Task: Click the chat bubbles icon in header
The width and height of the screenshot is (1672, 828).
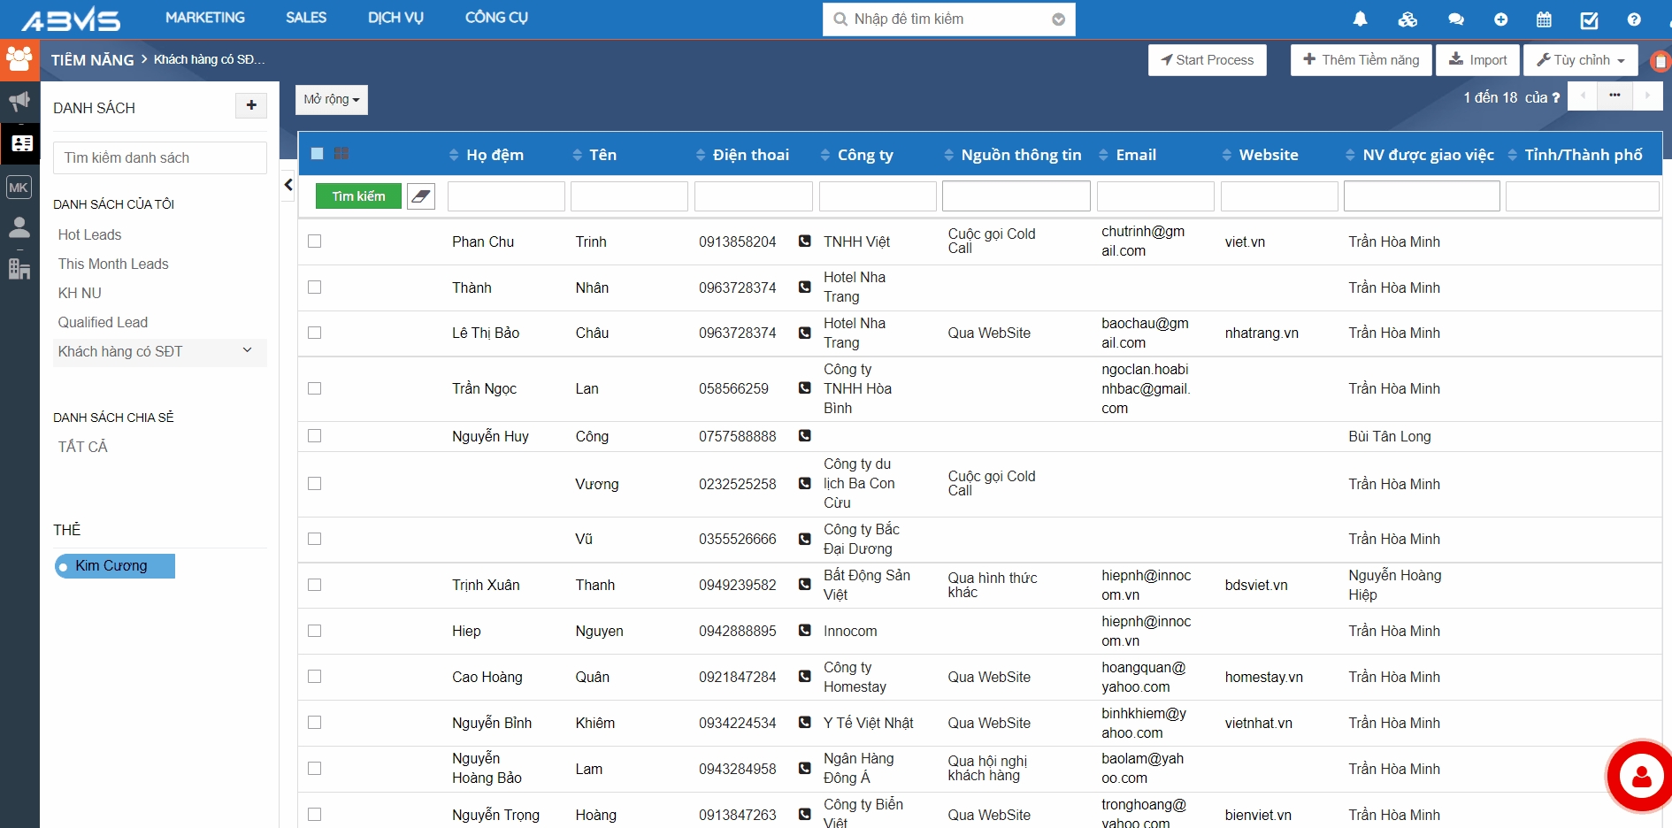Action: [x=1455, y=19]
